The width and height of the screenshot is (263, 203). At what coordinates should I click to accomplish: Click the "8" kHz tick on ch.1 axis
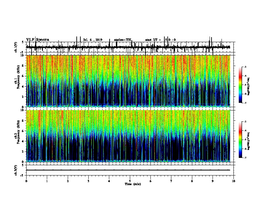point(23,66)
